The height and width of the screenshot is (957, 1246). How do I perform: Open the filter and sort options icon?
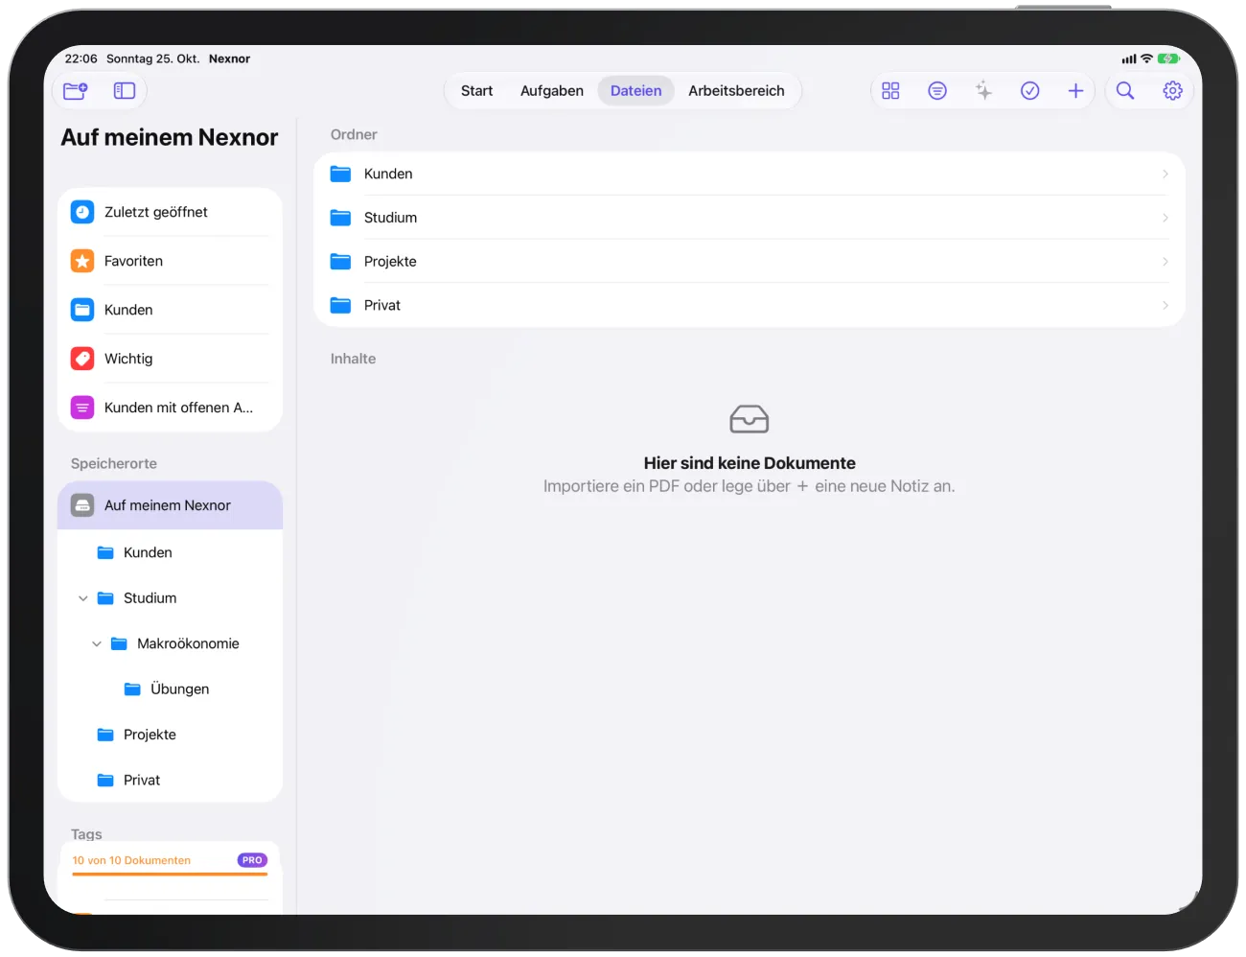tap(937, 91)
